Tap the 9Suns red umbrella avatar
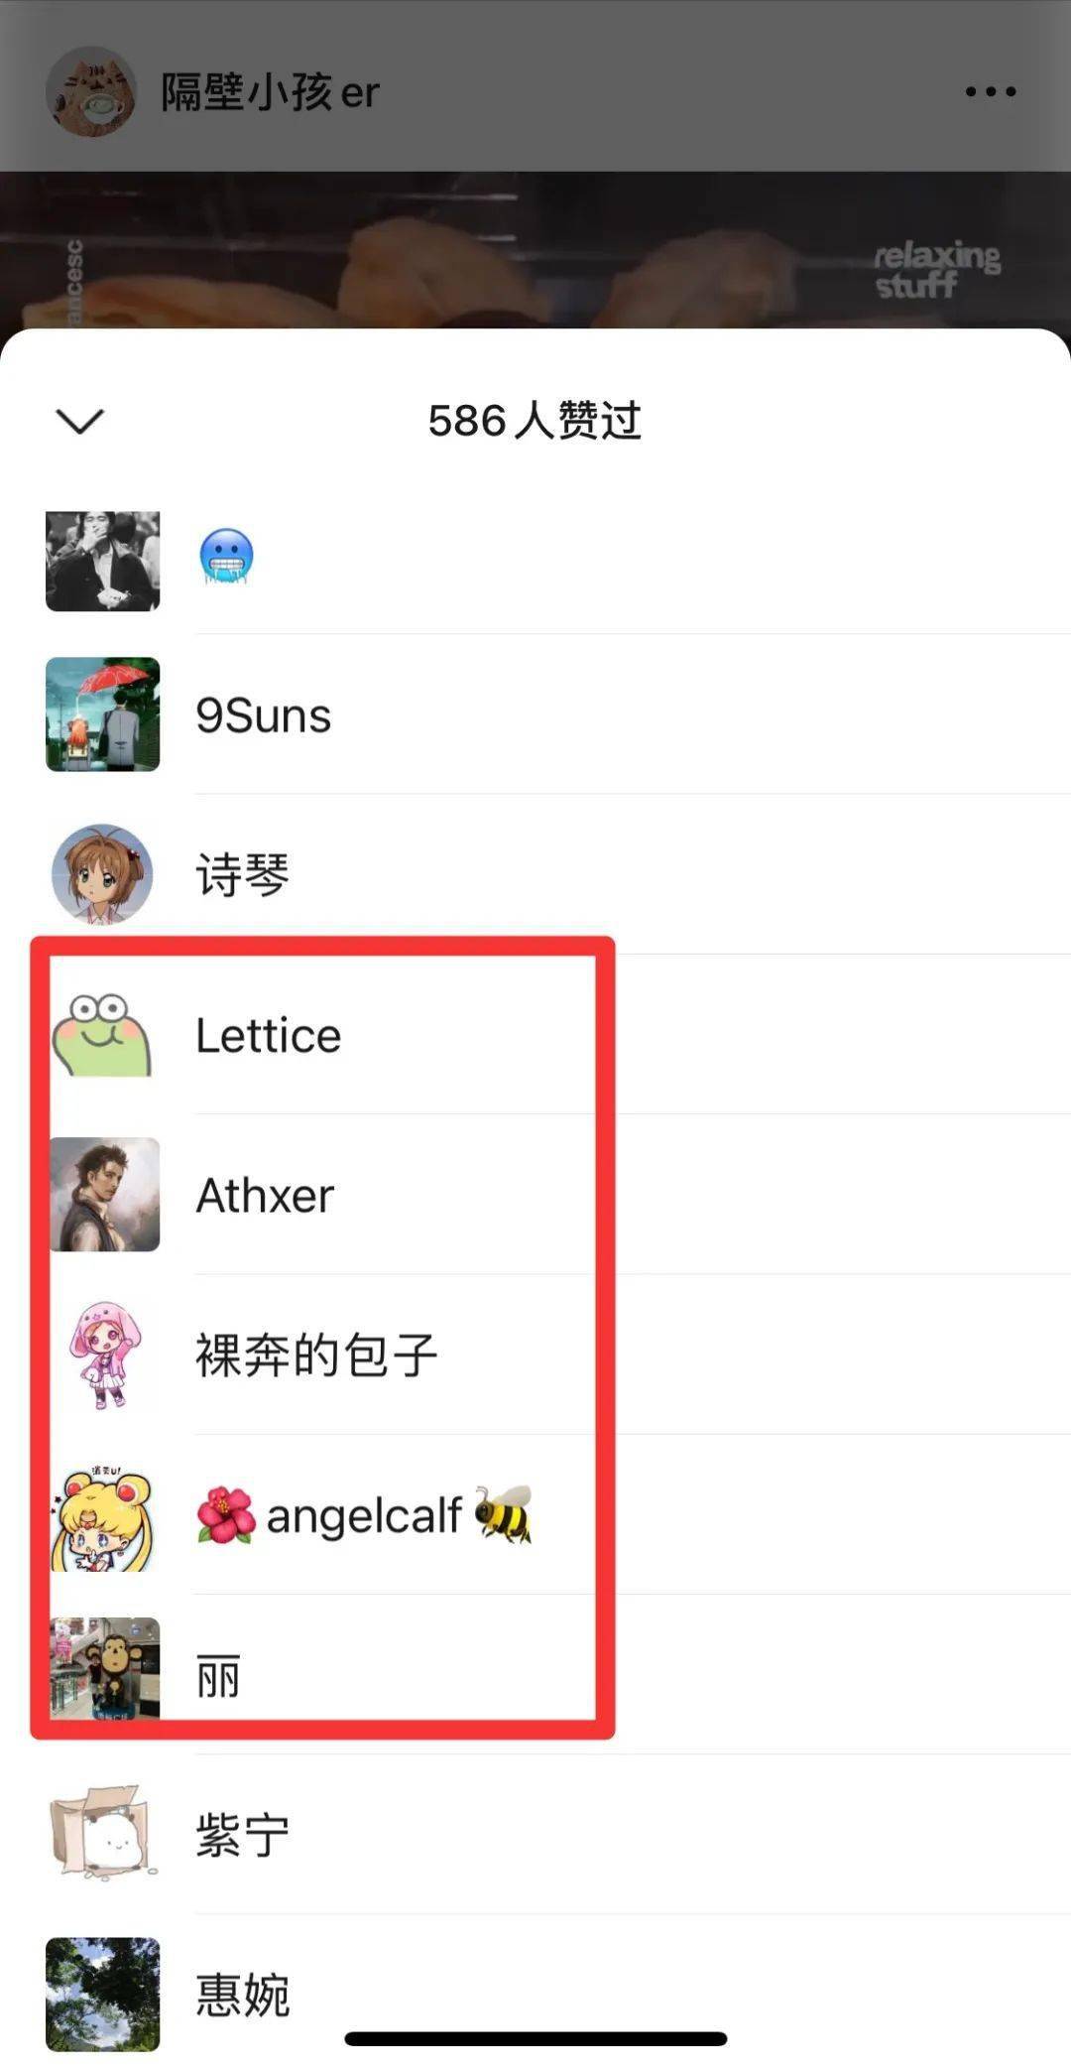1071x2069 pixels. [103, 714]
